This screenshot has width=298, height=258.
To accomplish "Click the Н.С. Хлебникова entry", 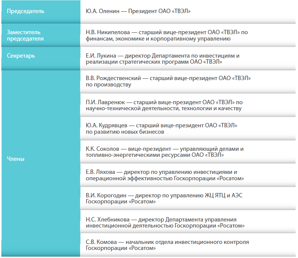I will [188, 222].
